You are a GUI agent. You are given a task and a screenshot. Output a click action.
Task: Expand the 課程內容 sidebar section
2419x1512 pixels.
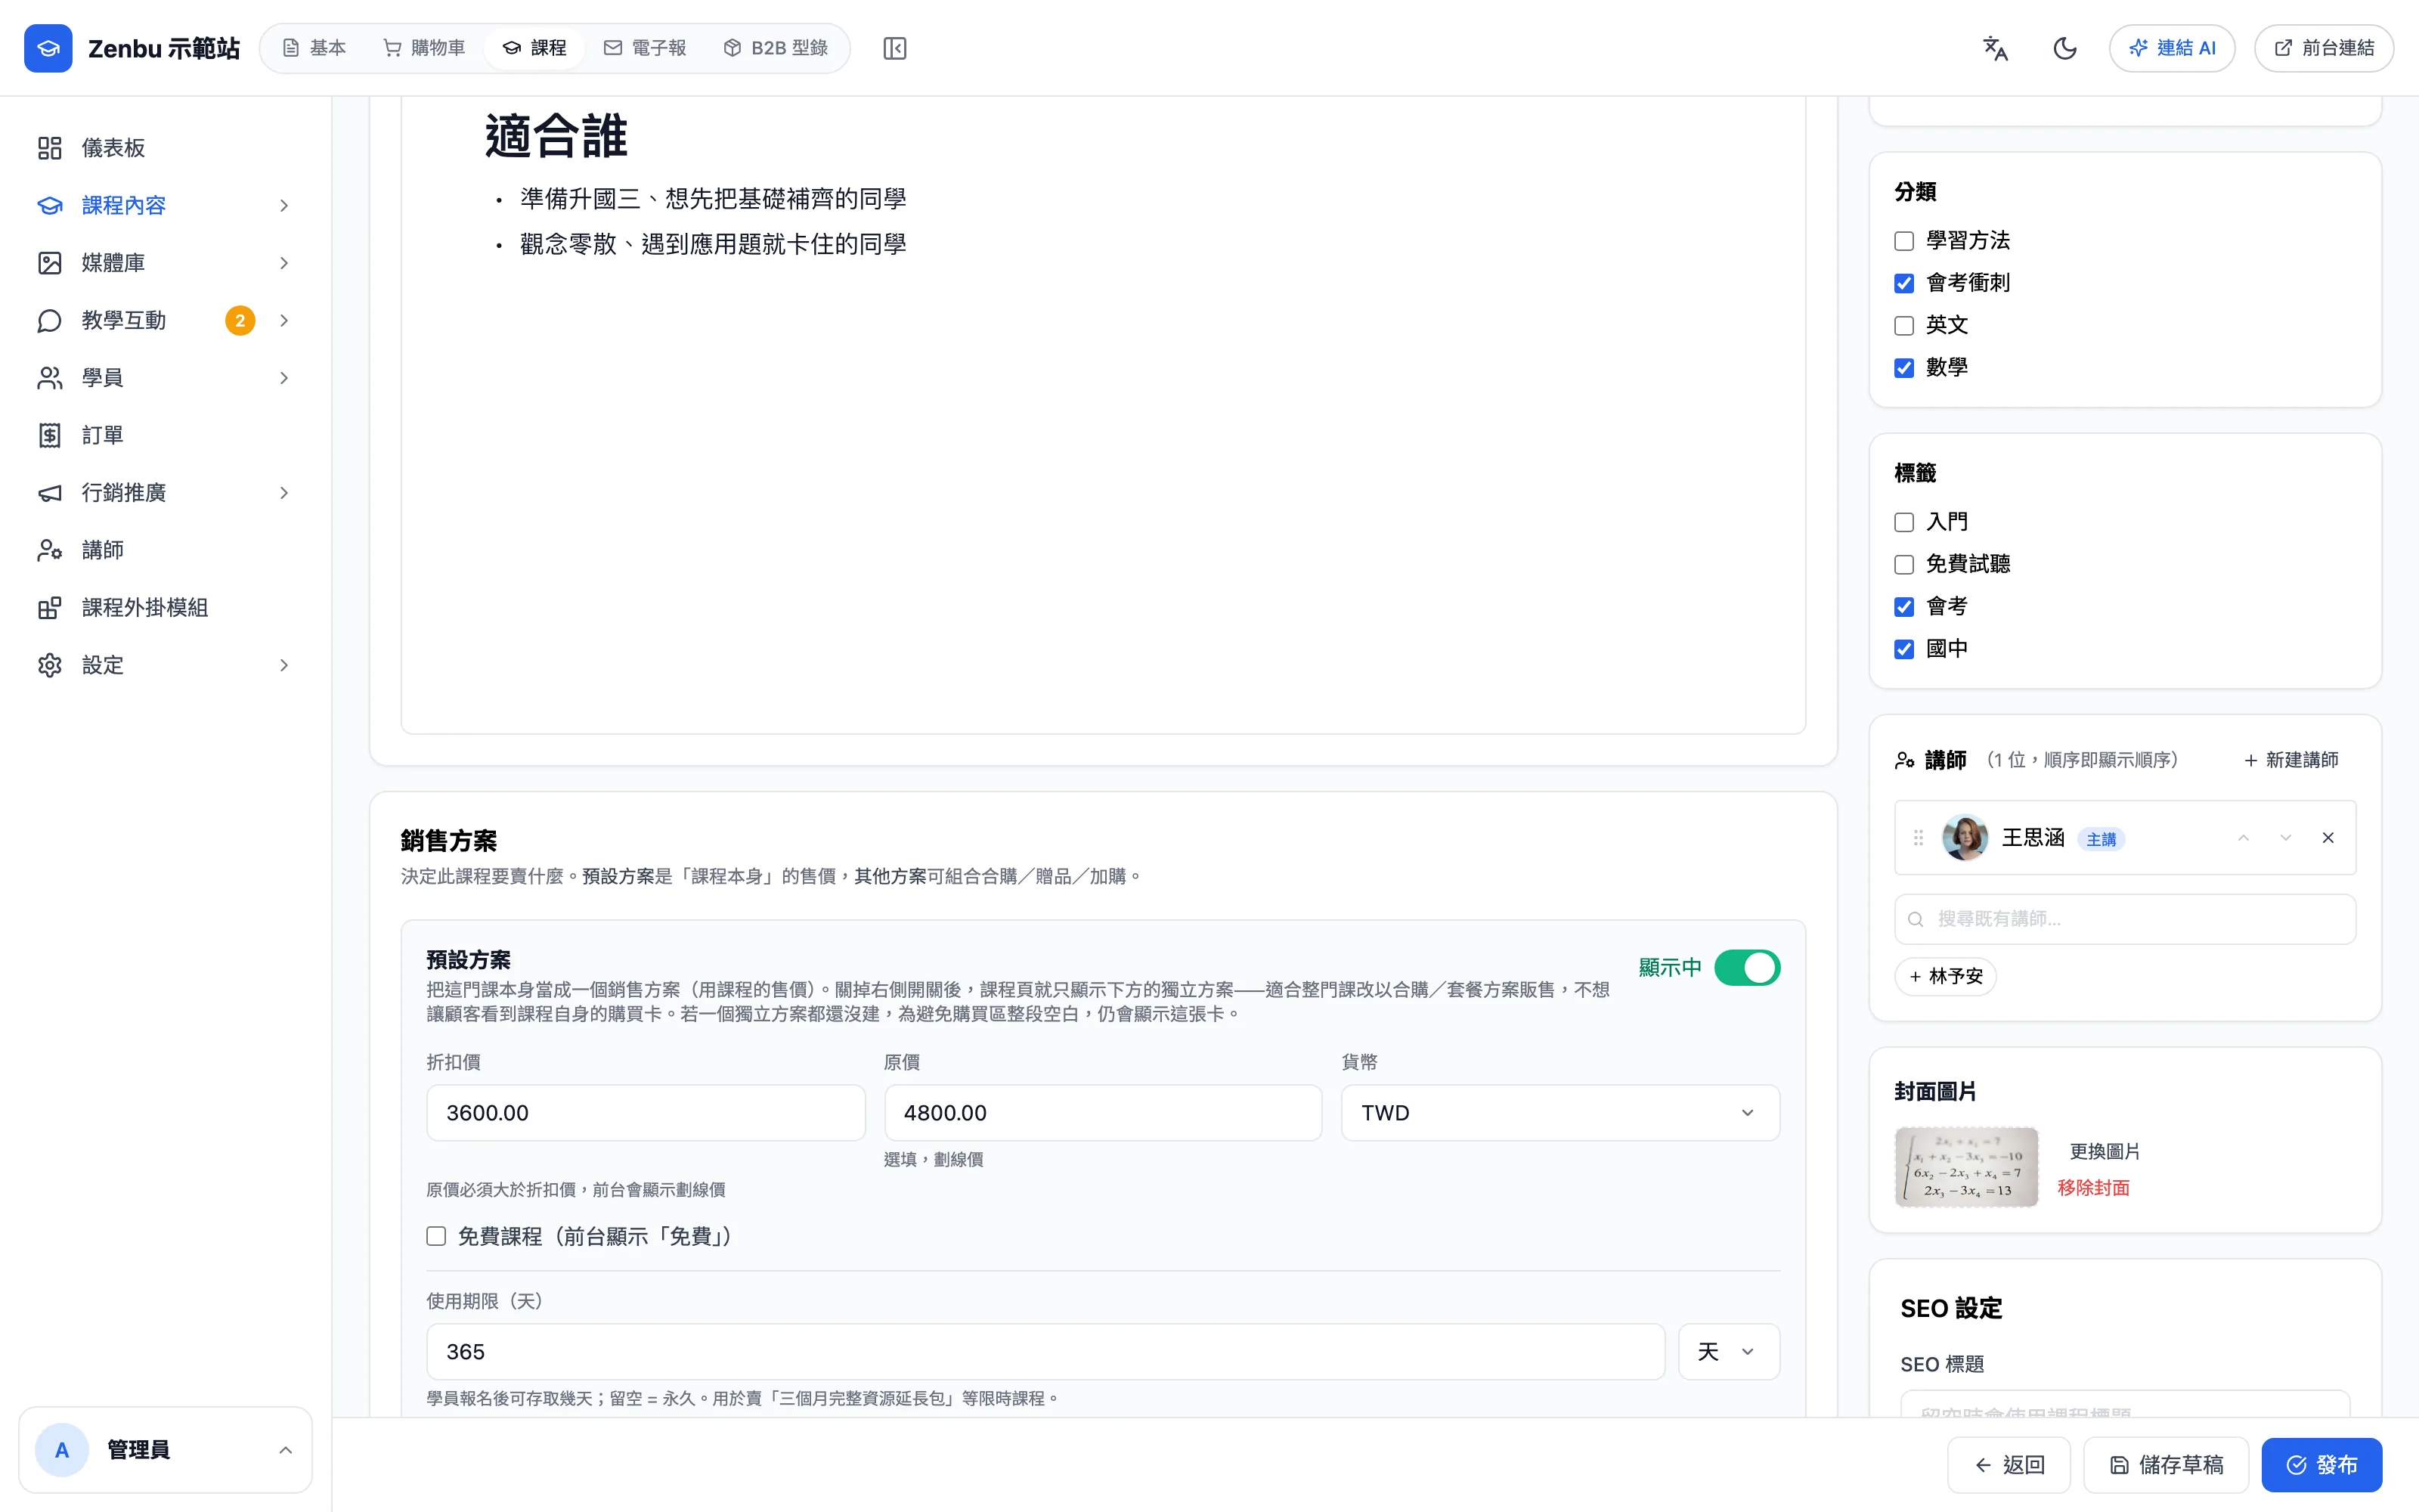284,205
